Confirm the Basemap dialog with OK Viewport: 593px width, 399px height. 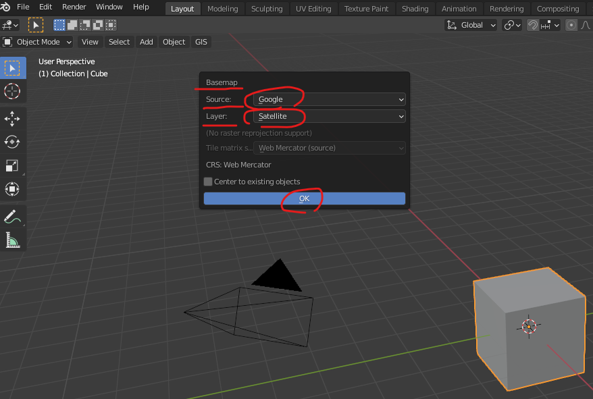coord(305,198)
